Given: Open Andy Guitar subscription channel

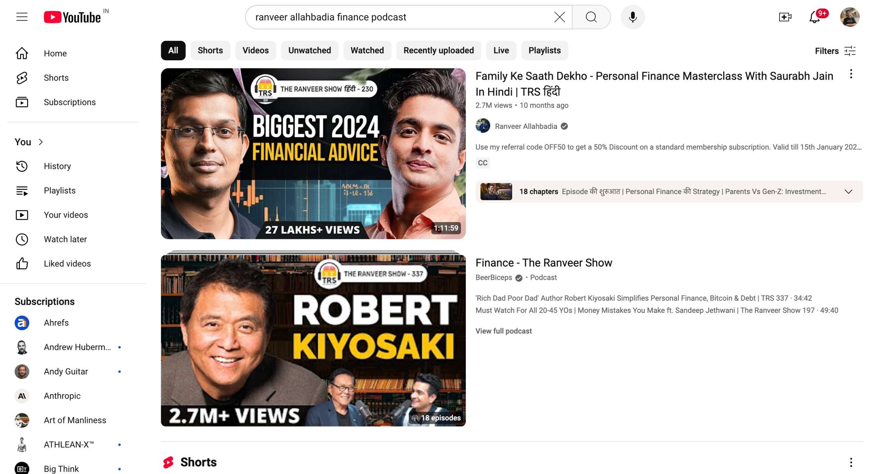Looking at the screenshot, I should [x=73, y=372].
